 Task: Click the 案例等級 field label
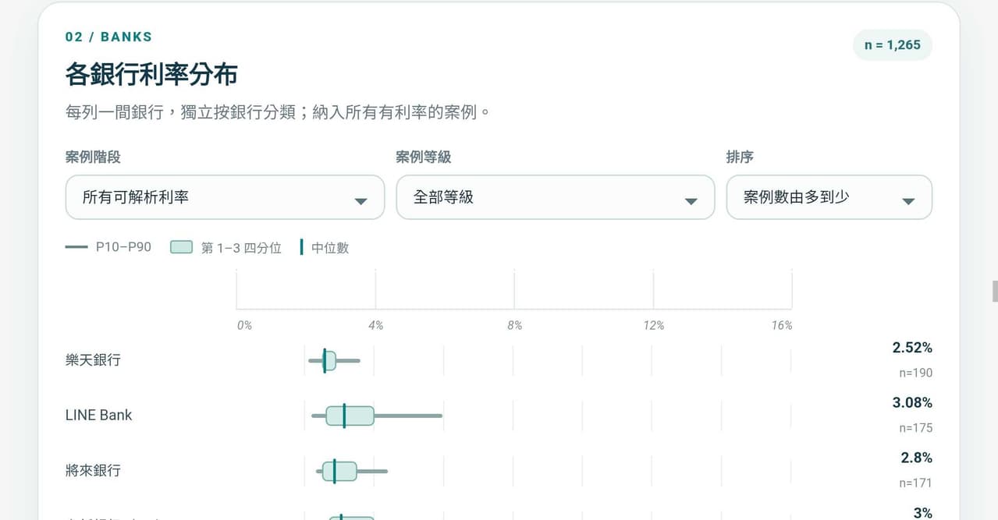424,157
